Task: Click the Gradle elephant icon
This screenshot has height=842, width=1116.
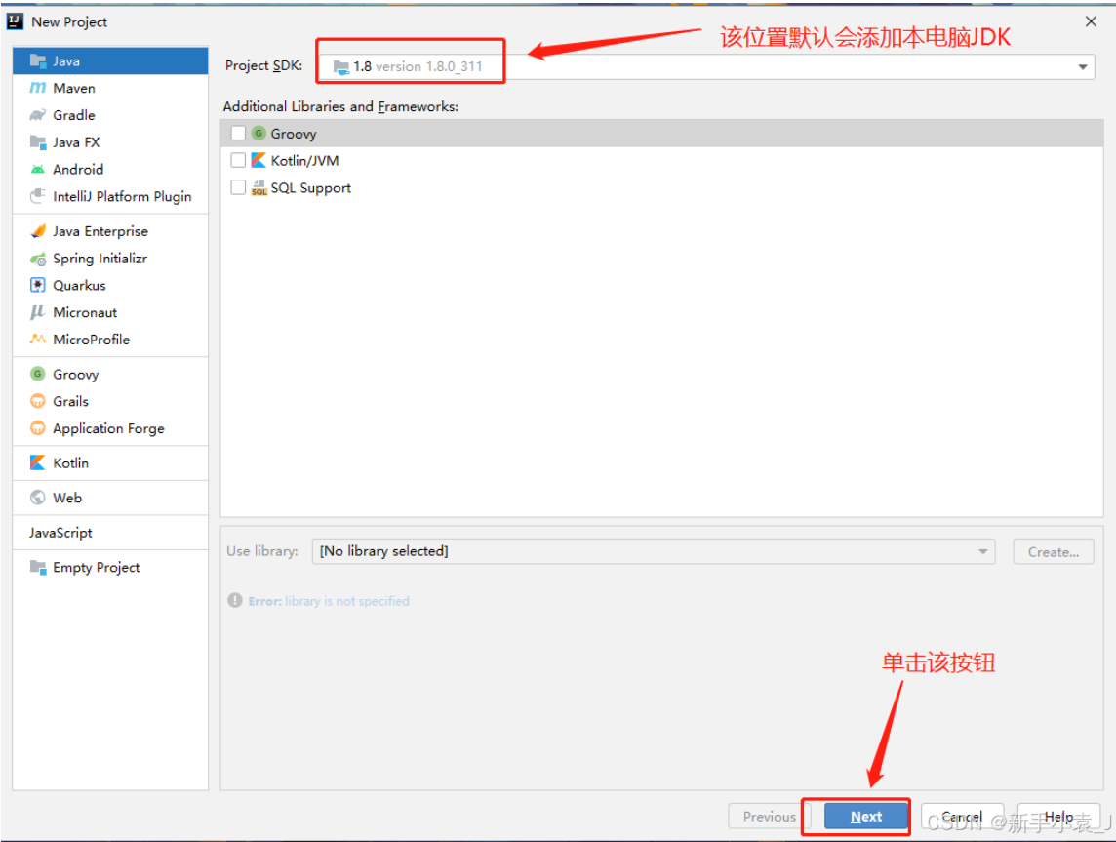Action: click(38, 114)
